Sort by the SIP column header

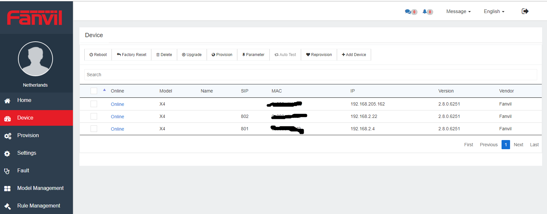[x=245, y=91]
